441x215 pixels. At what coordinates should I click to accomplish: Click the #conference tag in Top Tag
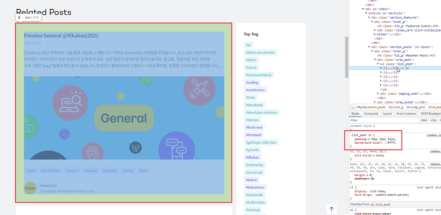pyautogui.click(x=255, y=90)
